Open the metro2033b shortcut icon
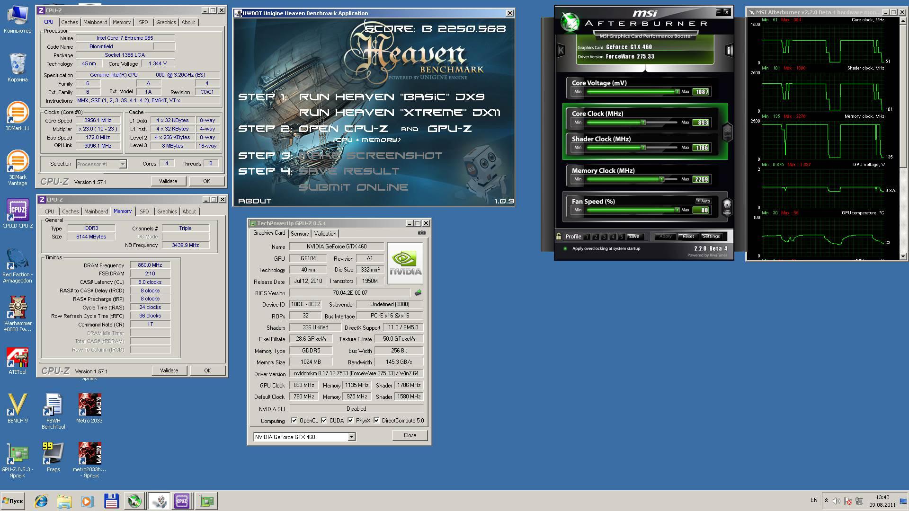The height and width of the screenshot is (511, 909). pyautogui.click(x=89, y=460)
